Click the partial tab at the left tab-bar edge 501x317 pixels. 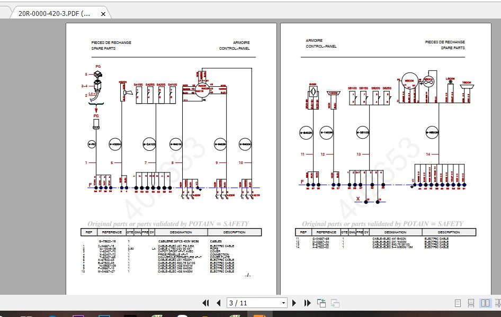click(4, 13)
